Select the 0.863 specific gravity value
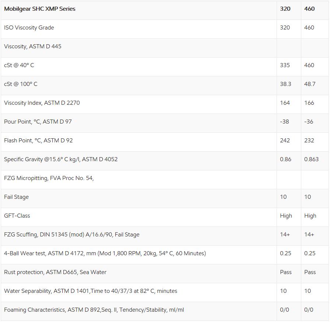This screenshot has width=330, height=322. point(311,159)
